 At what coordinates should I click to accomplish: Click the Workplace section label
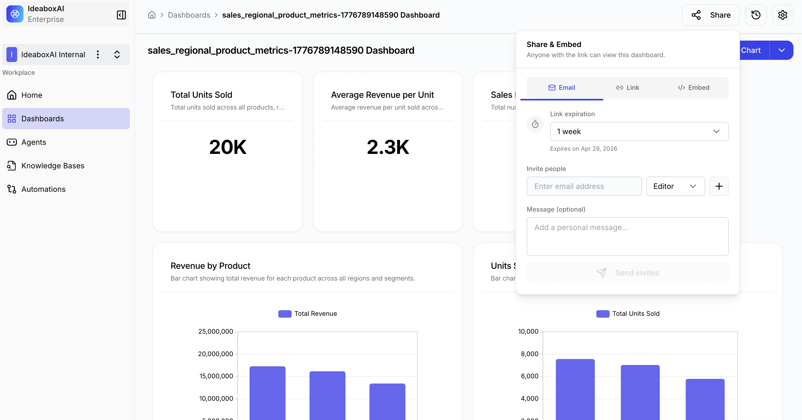point(18,72)
